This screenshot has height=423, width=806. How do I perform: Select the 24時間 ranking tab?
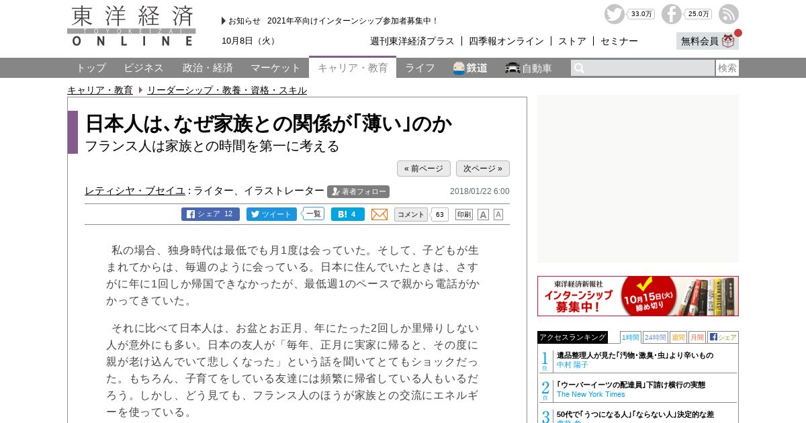656,337
